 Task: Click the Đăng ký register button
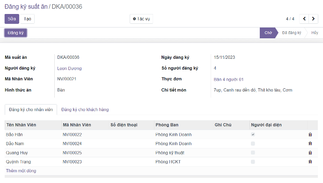pyautogui.click(x=15, y=33)
